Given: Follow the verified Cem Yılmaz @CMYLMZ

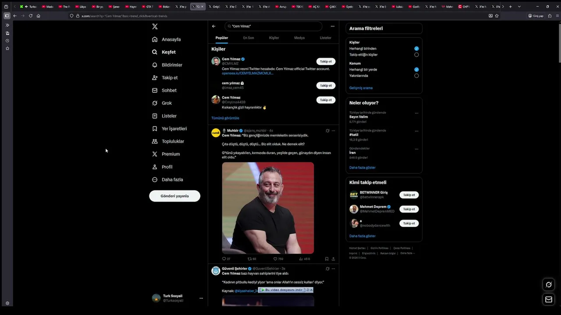Looking at the screenshot, I should [326, 62].
